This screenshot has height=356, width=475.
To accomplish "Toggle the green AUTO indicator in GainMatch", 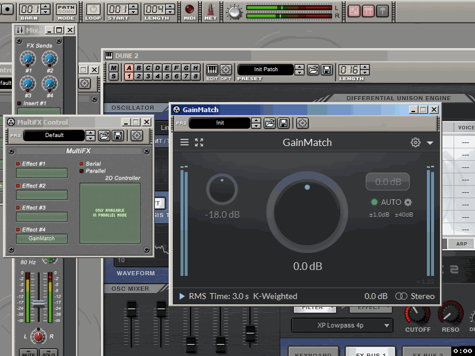I will (x=374, y=202).
